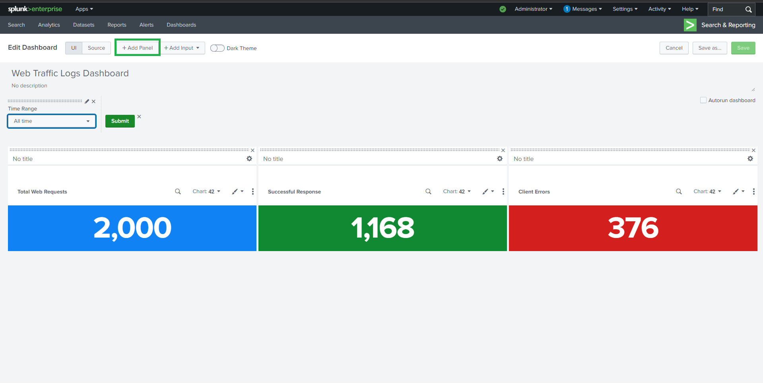
Task: Cancel dashboard editing
Action: click(674, 48)
